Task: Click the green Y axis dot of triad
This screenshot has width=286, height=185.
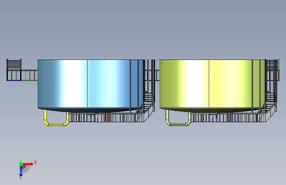Action: pyautogui.click(x=21, y=164)
